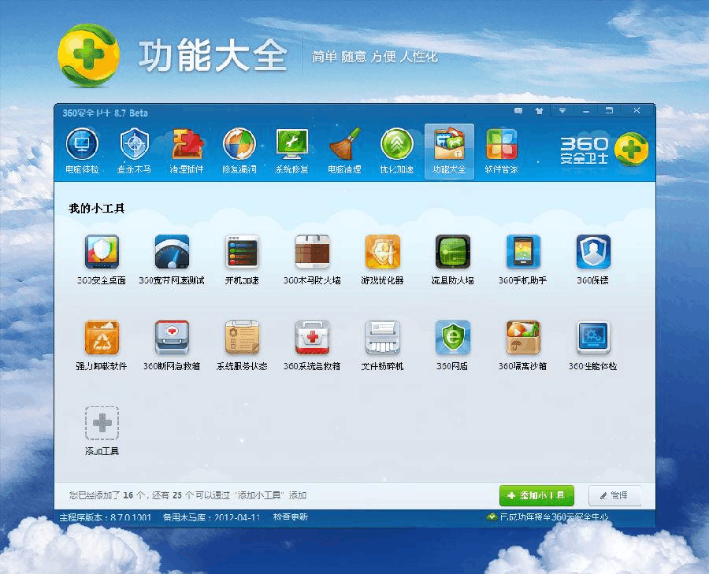709x574 pixels.
Task: Open 360宽带网速测试 speed test tool
Action: pyautogui.click(x=172, y=259)
